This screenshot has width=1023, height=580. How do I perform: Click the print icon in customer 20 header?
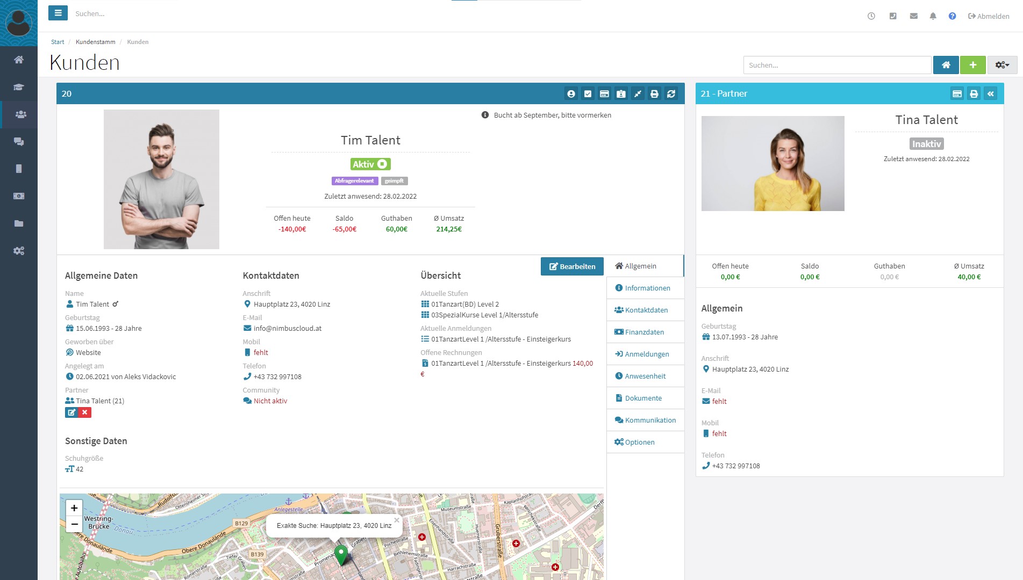(654, 94)
